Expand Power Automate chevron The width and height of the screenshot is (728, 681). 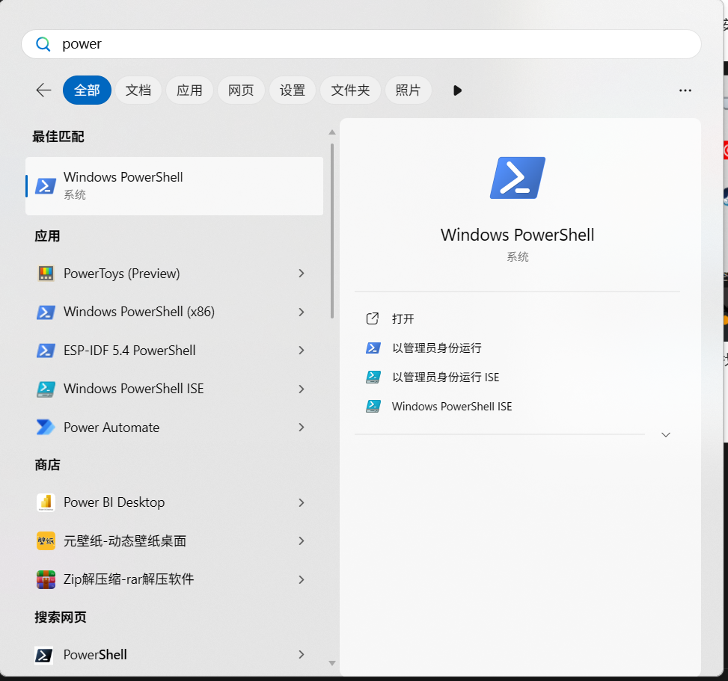pos(302,428)
